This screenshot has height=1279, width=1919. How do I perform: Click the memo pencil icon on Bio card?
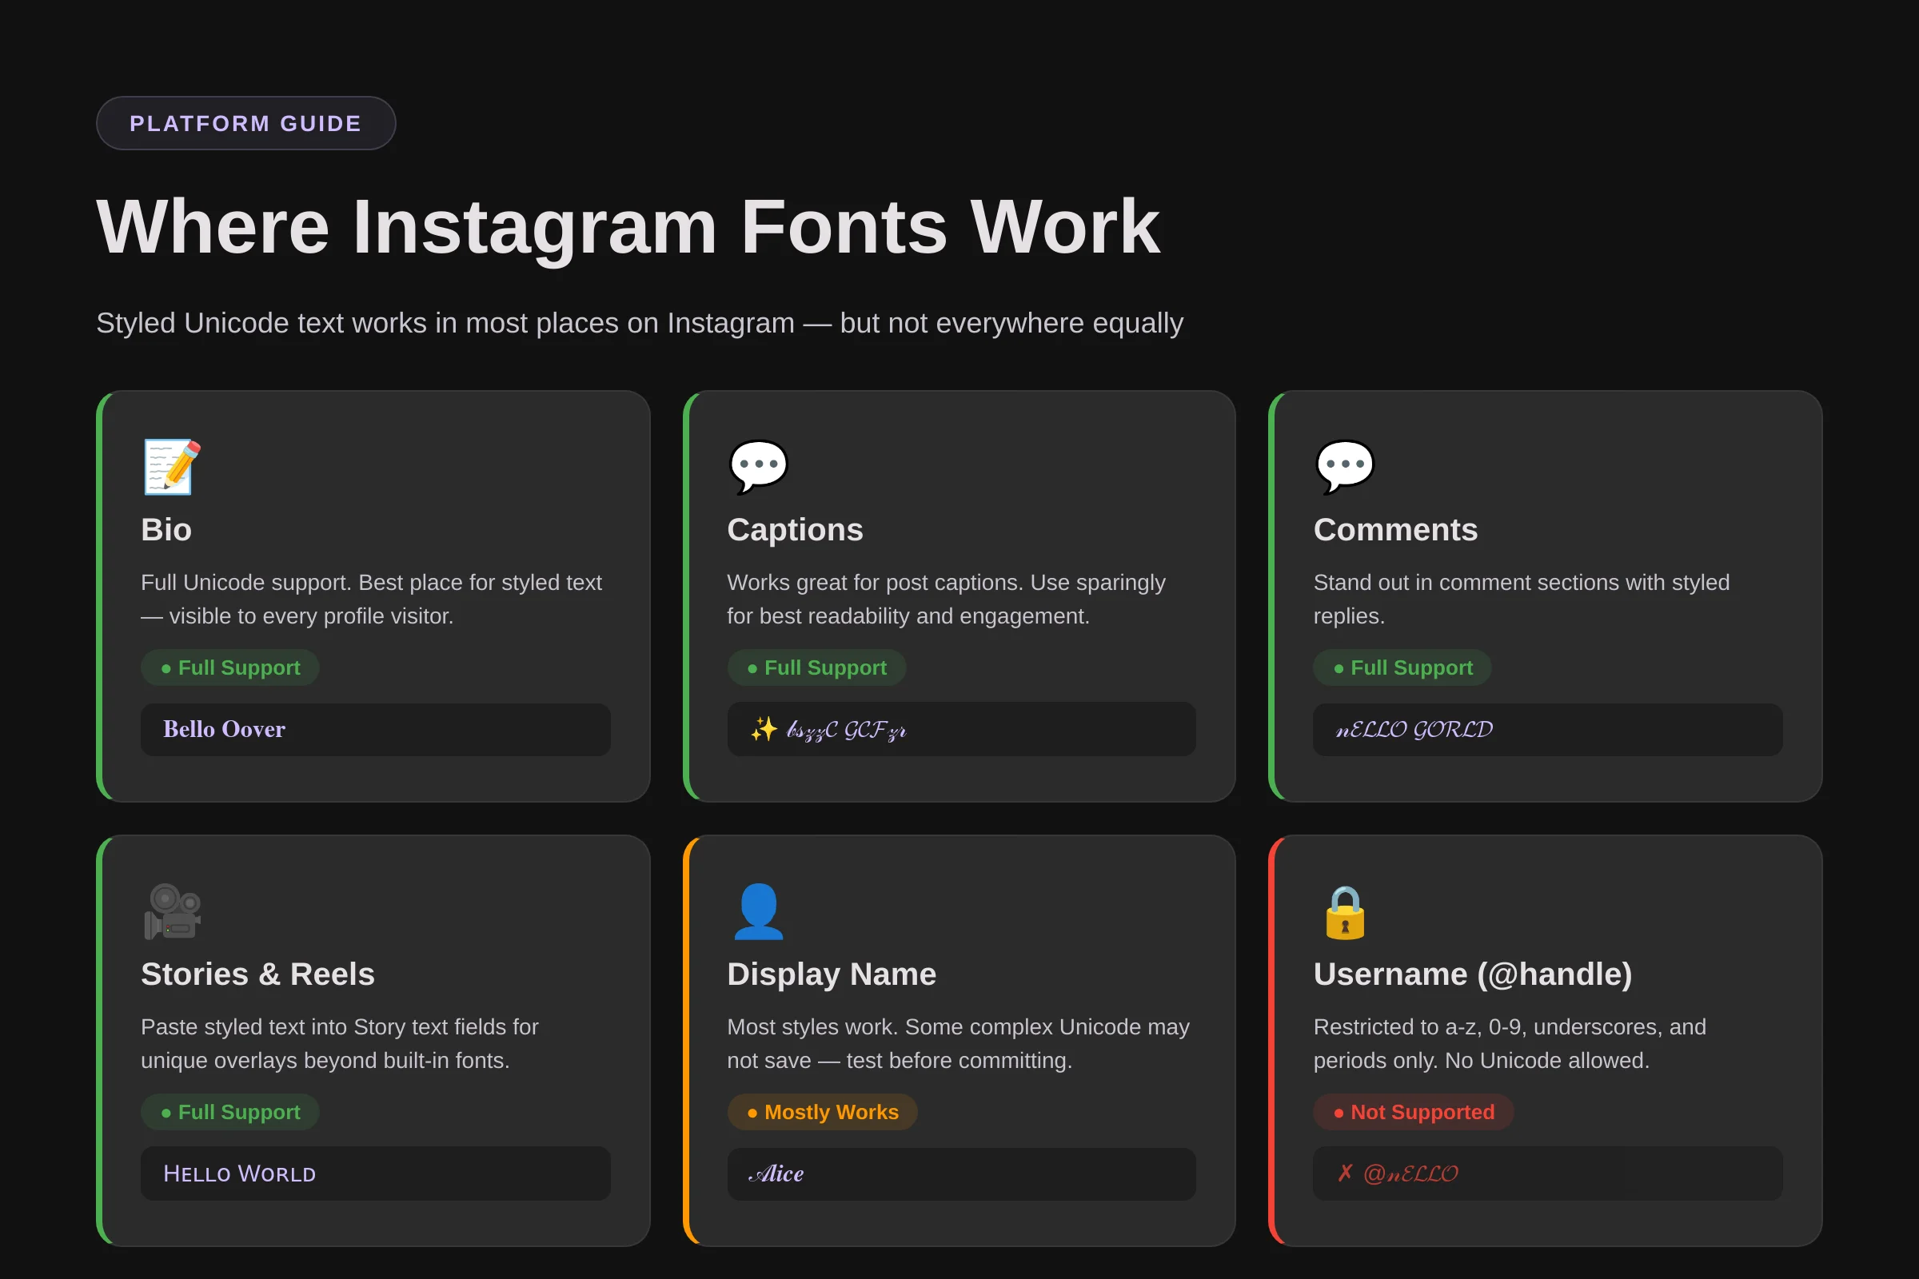171,467
